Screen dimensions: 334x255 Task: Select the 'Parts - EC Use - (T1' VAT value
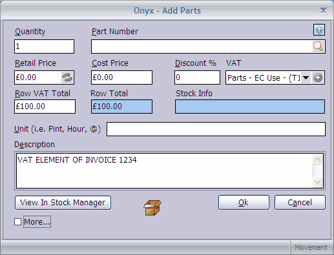264,77
